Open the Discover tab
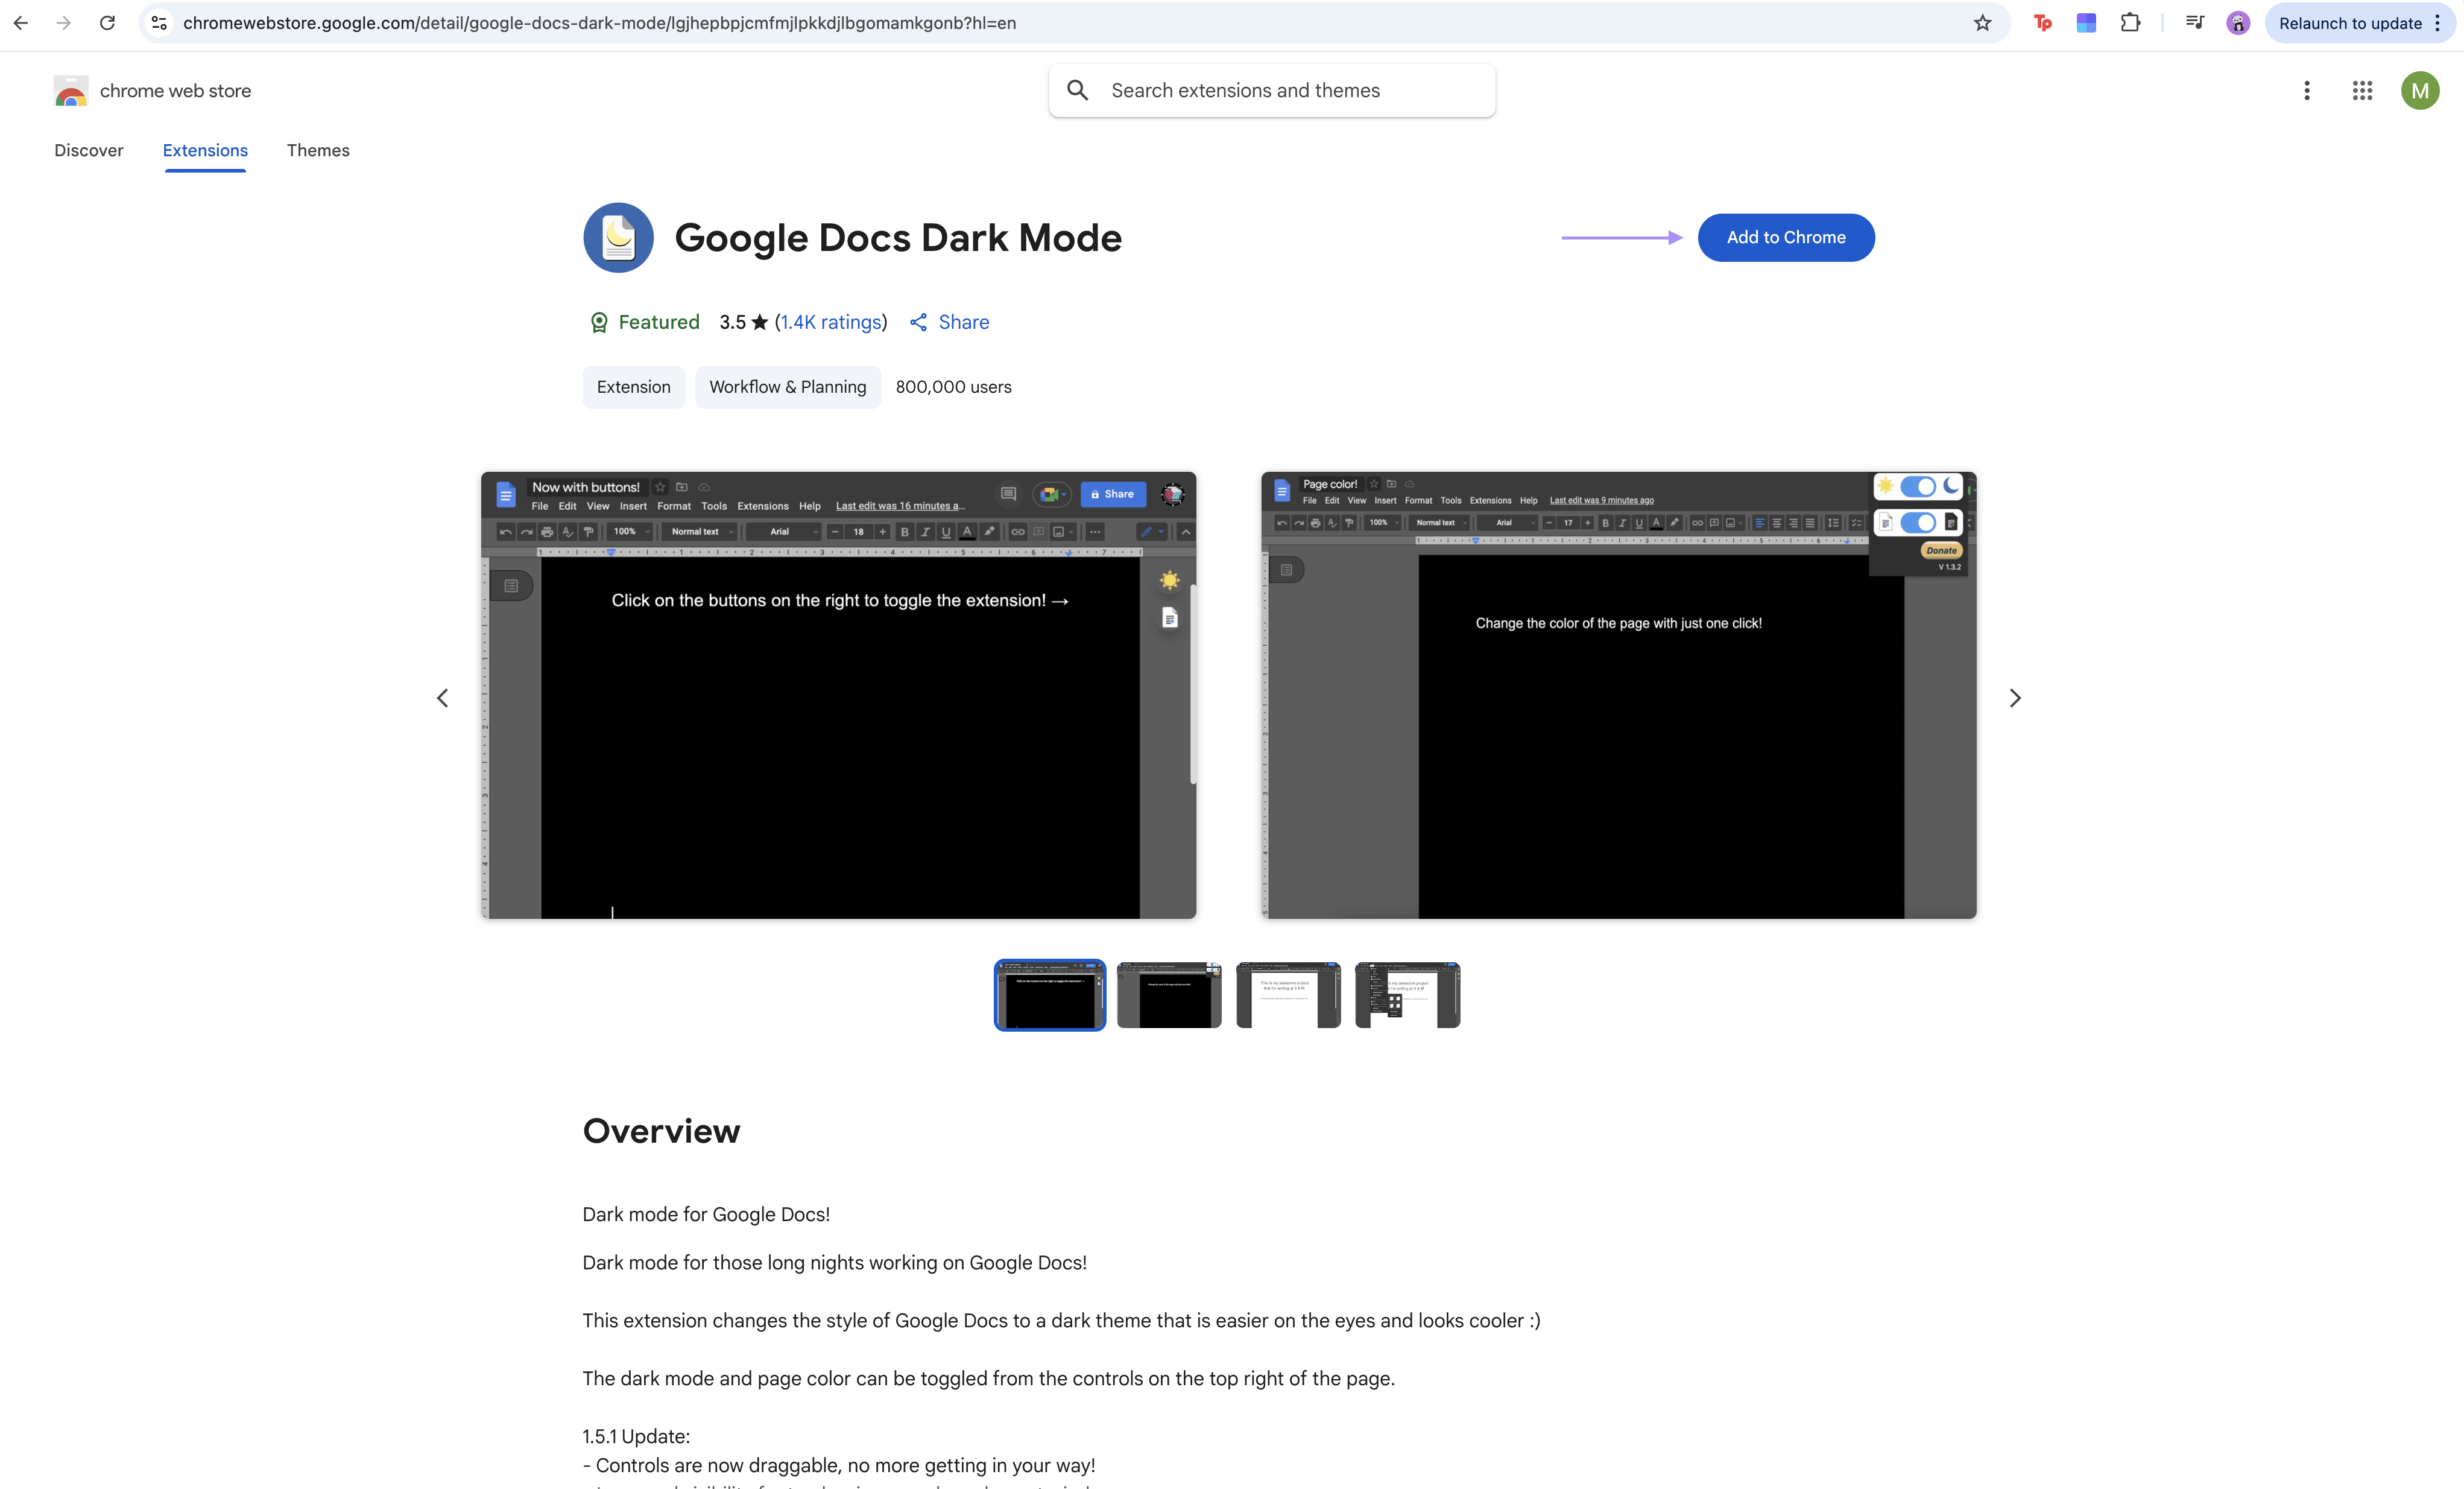This screenshot has width=2464, height=1489. point(88,150)
